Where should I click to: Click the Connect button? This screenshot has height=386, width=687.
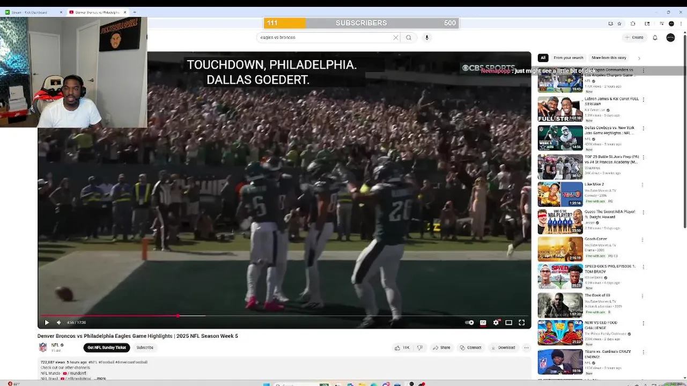click(470, 347)
